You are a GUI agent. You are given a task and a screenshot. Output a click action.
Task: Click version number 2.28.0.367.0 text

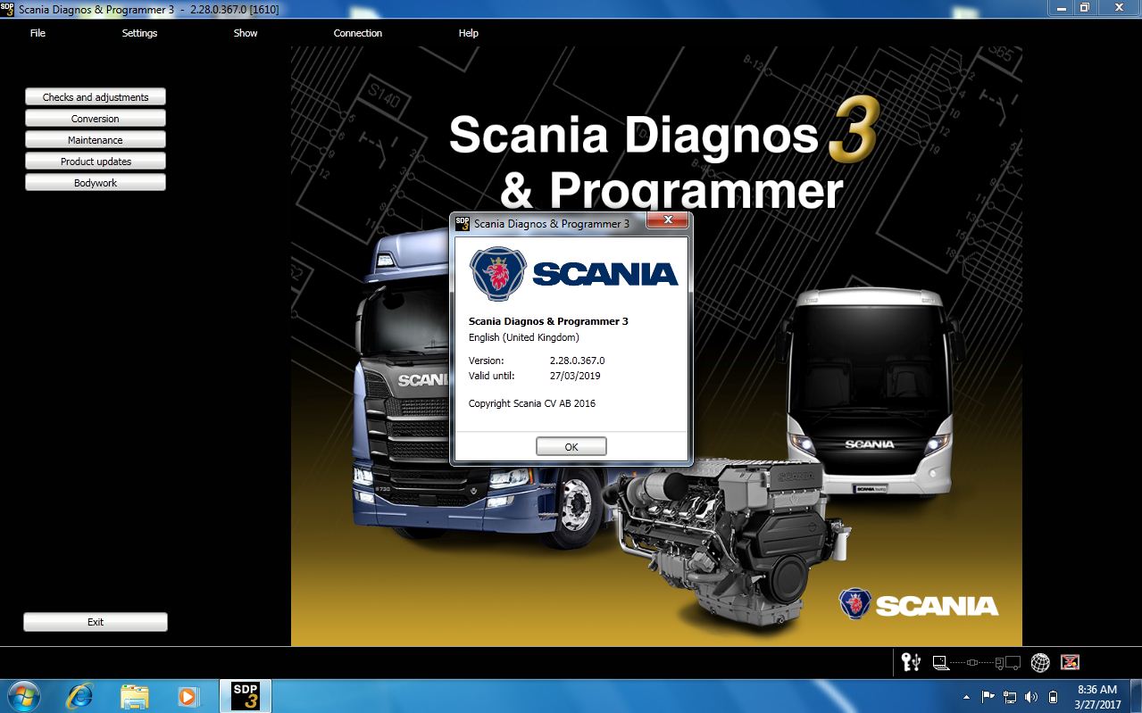click(x=577, y=361)
